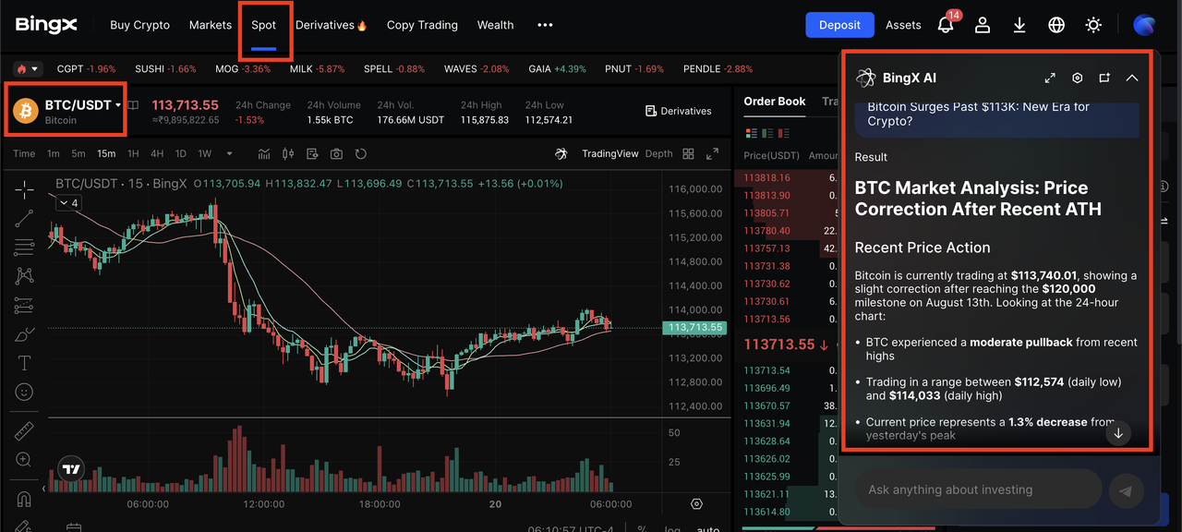Select the brush drawing tool
Screen dimensions: 1182x532
[24, 333]
